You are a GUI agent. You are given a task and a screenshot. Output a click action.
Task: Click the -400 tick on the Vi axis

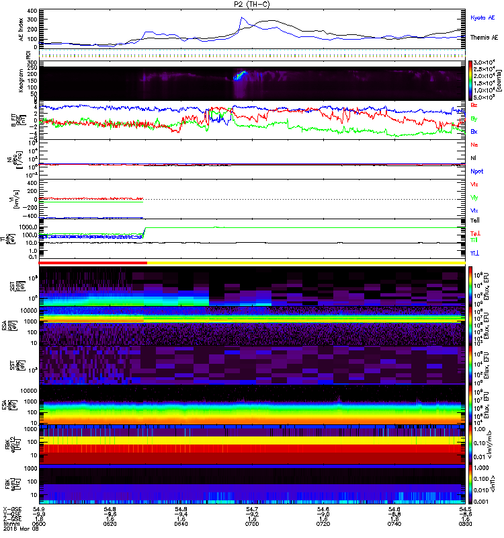pos(30,216)
